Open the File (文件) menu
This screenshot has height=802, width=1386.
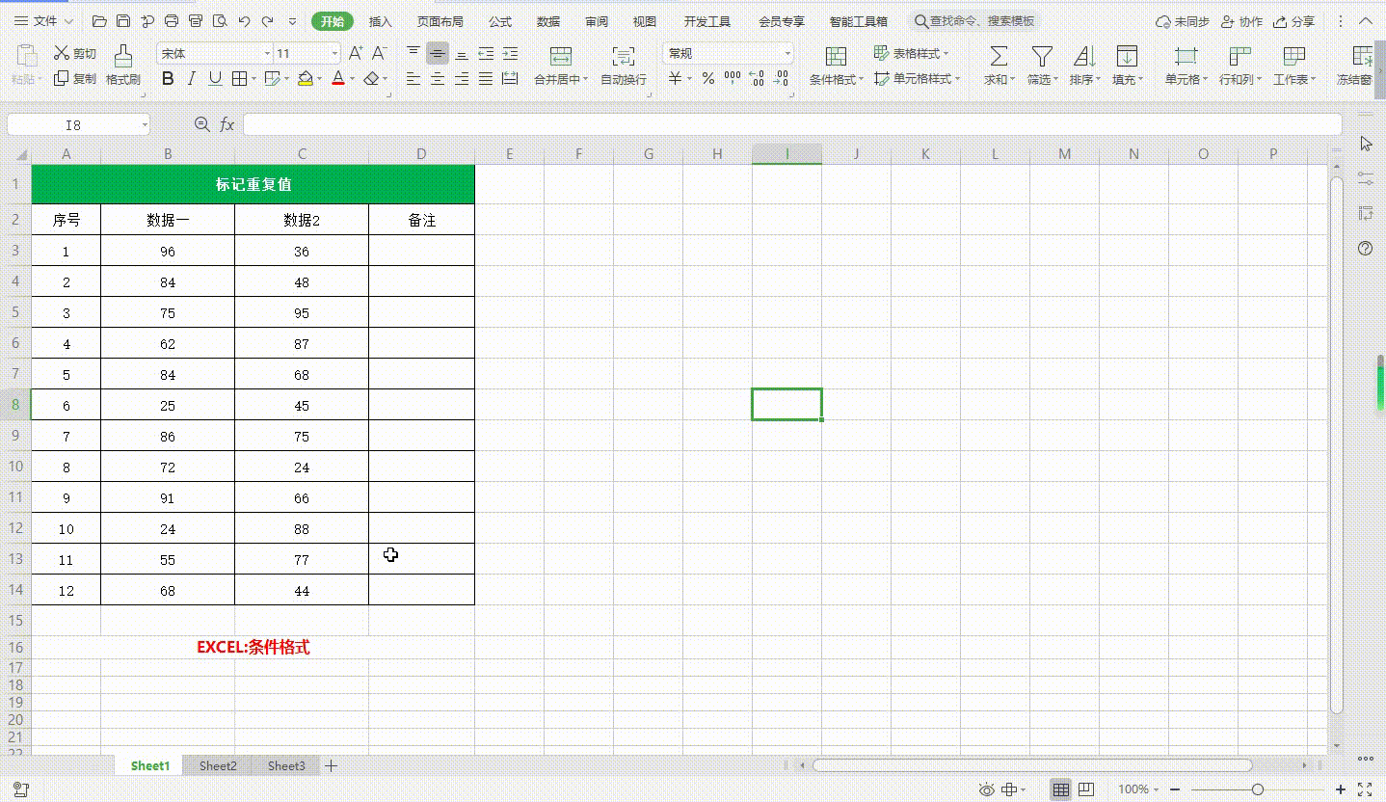pos(43,21)
